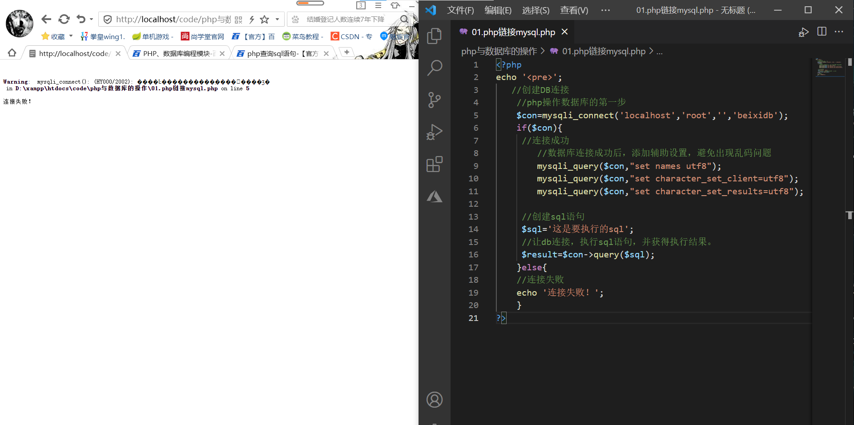Screen dimensions: 854x425
Task: Select the 01.php链接mysql.php editor tab
Action: click(x=513, y=32)
